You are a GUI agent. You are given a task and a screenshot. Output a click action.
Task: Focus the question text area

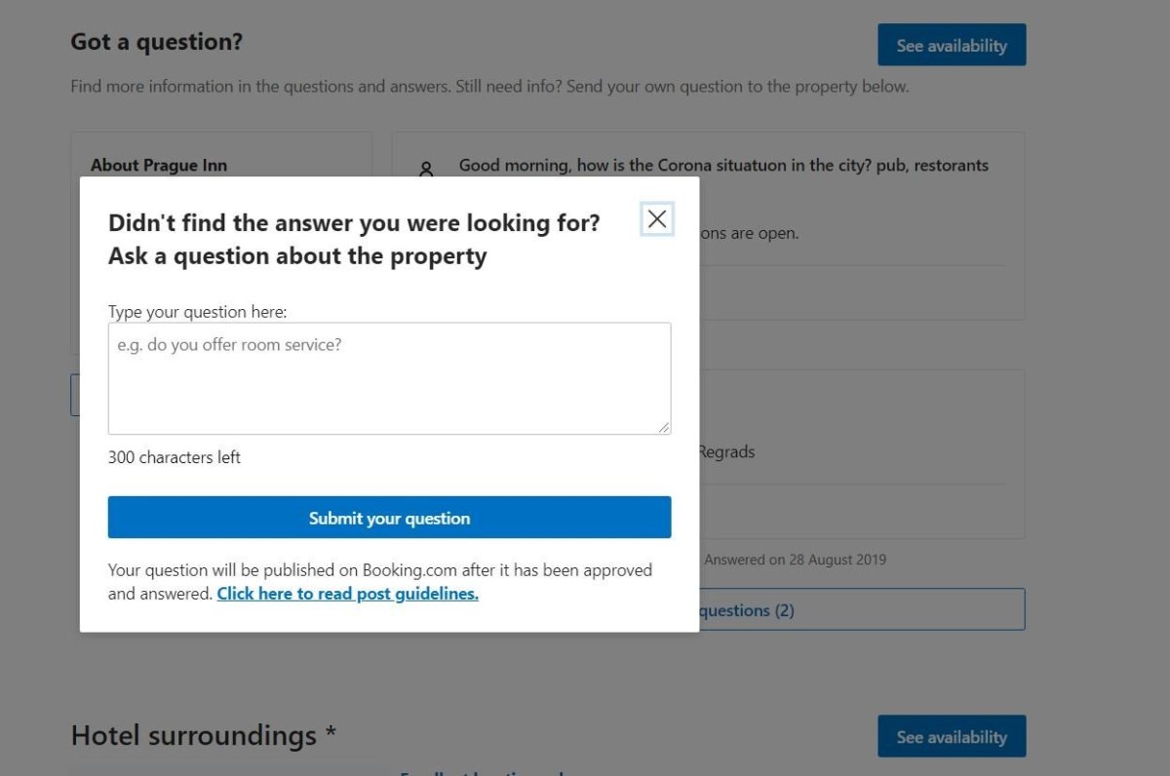(x=389, y=378)
